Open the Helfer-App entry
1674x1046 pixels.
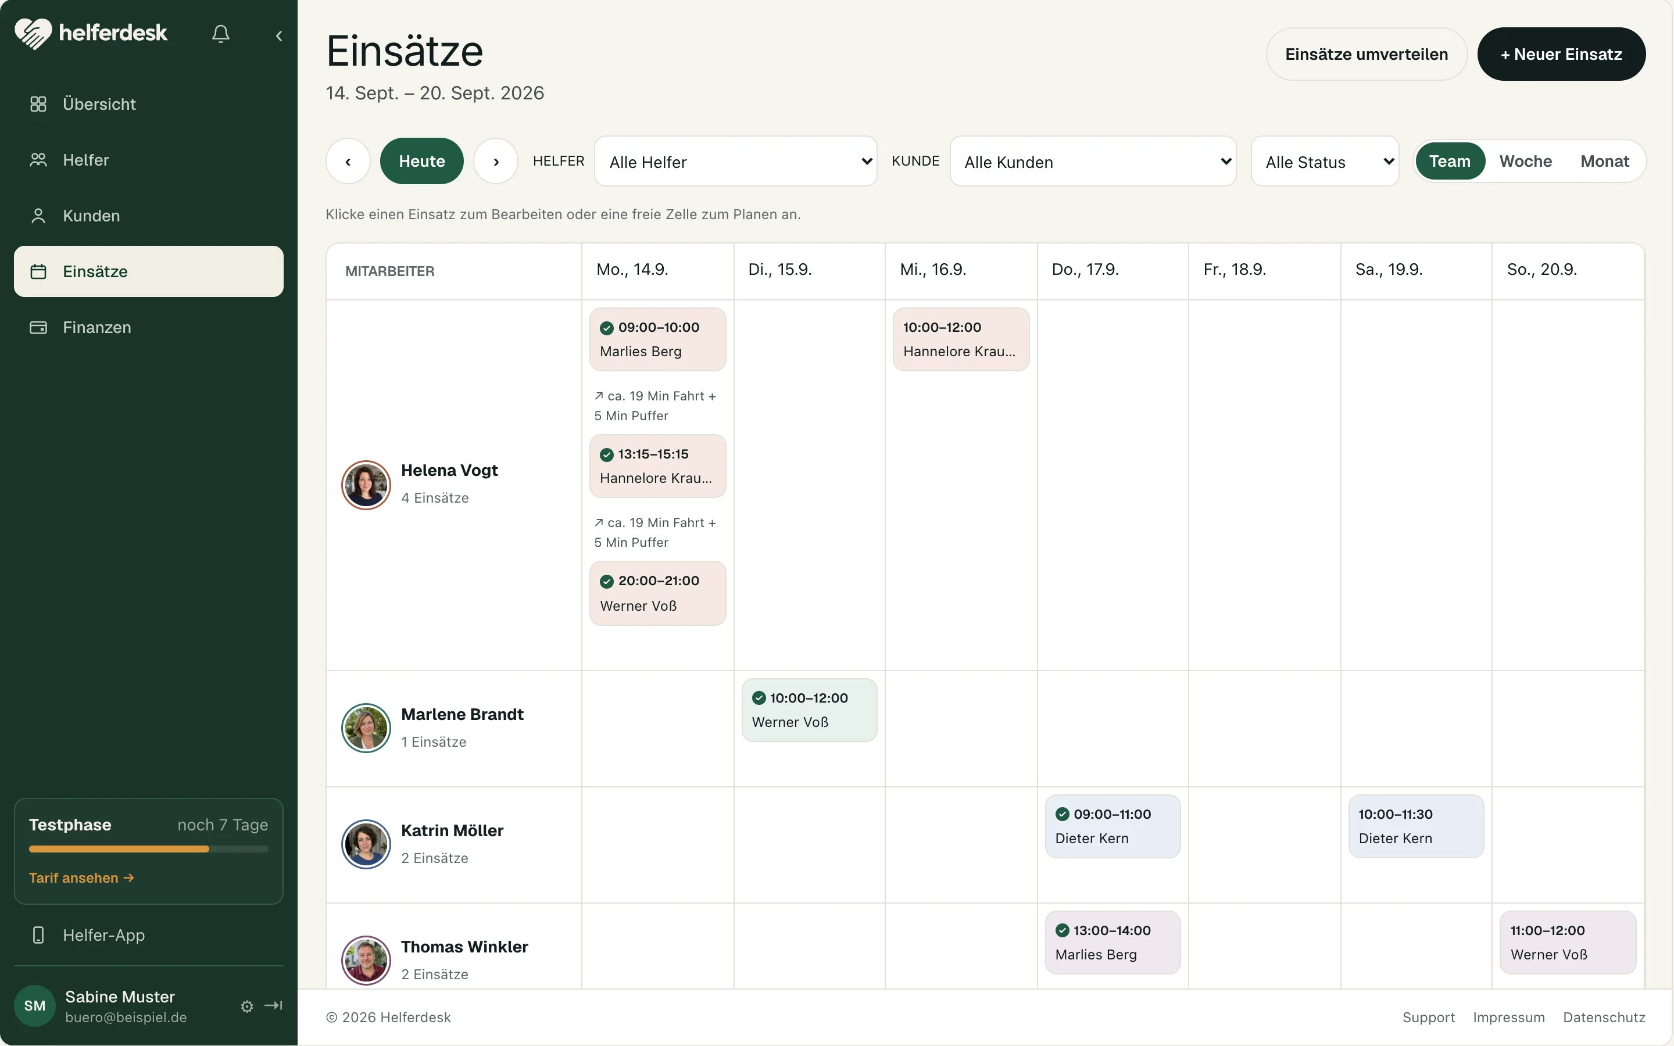[x=149, y=936]
